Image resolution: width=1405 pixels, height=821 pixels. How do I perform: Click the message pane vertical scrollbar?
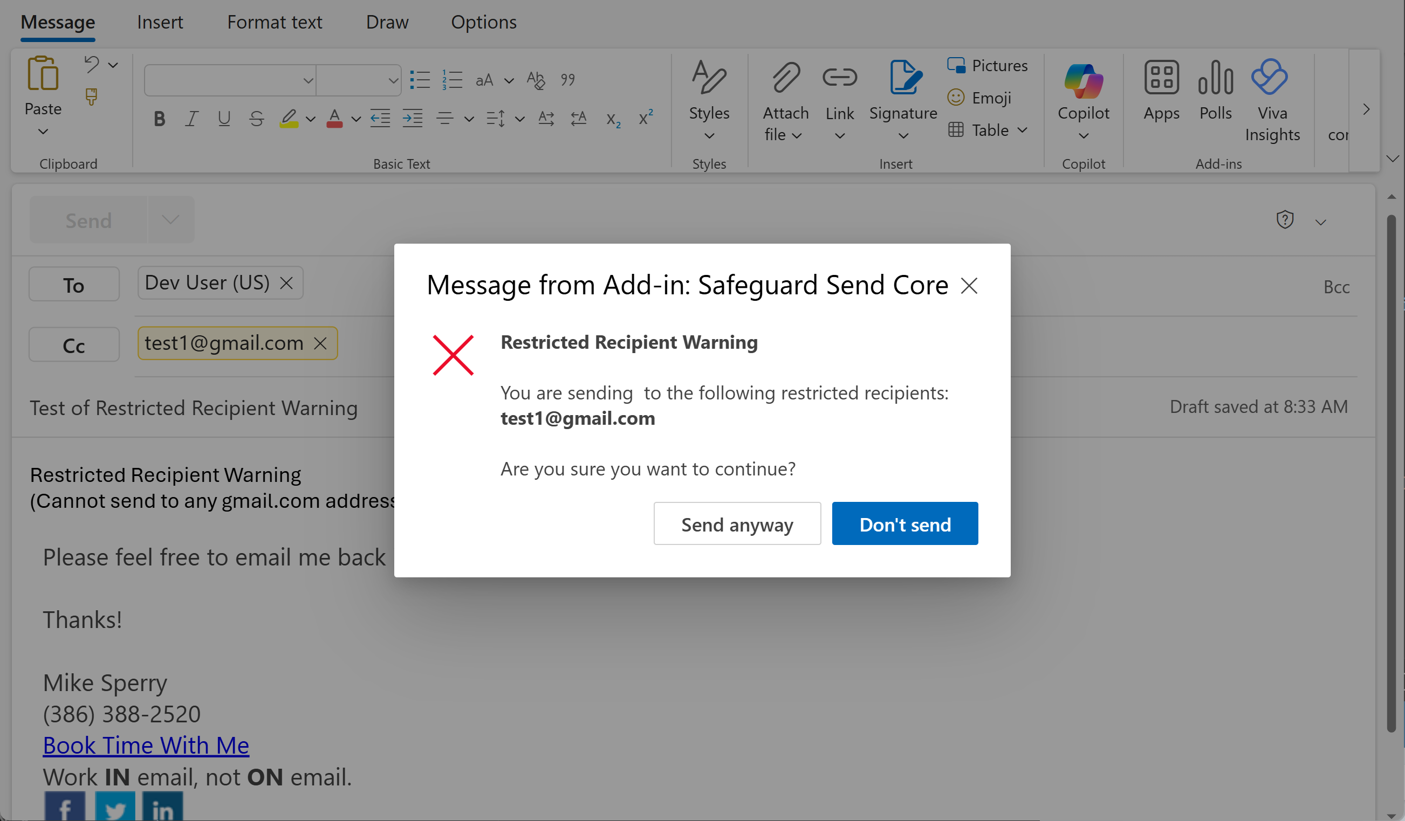1391,474
